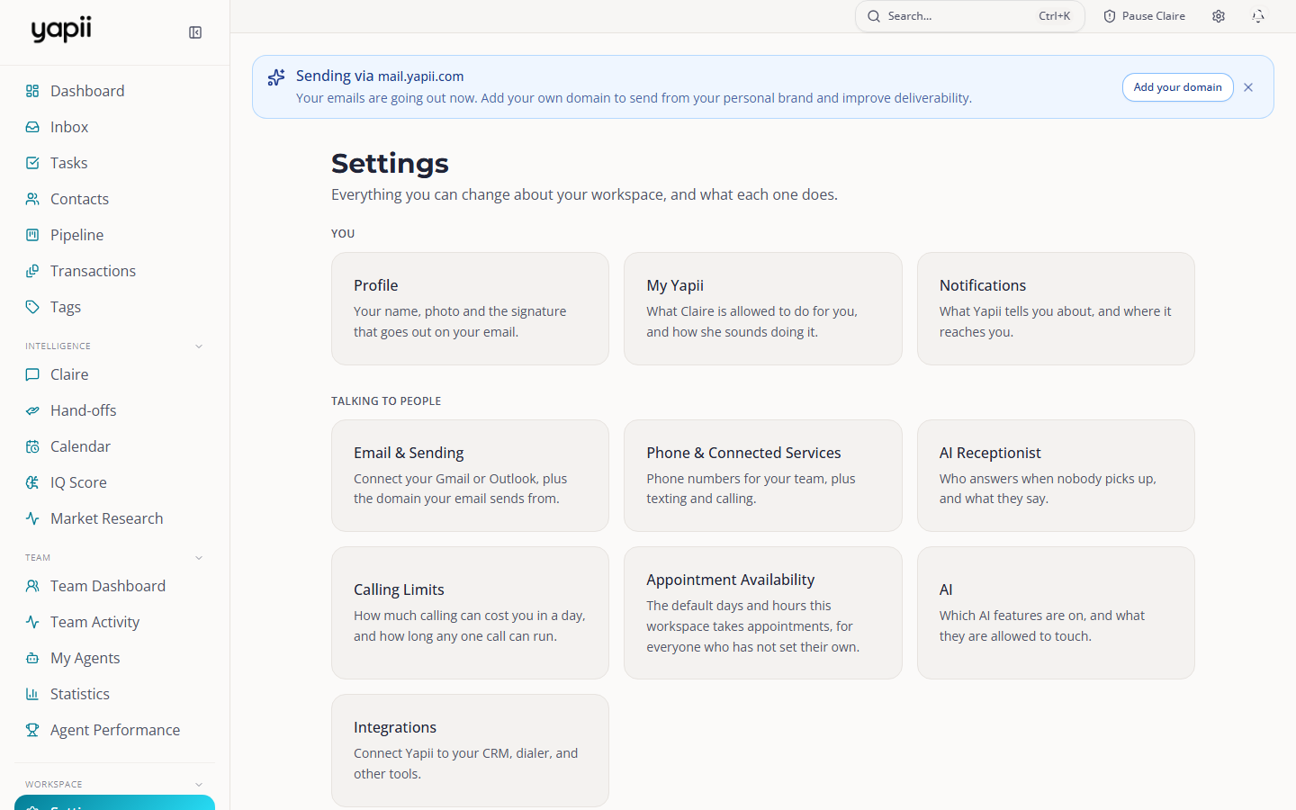The height and width of the screenshot is (810, 1296).
Task: Open notifications with the bell icon
Action: [x=1258, y=16]
